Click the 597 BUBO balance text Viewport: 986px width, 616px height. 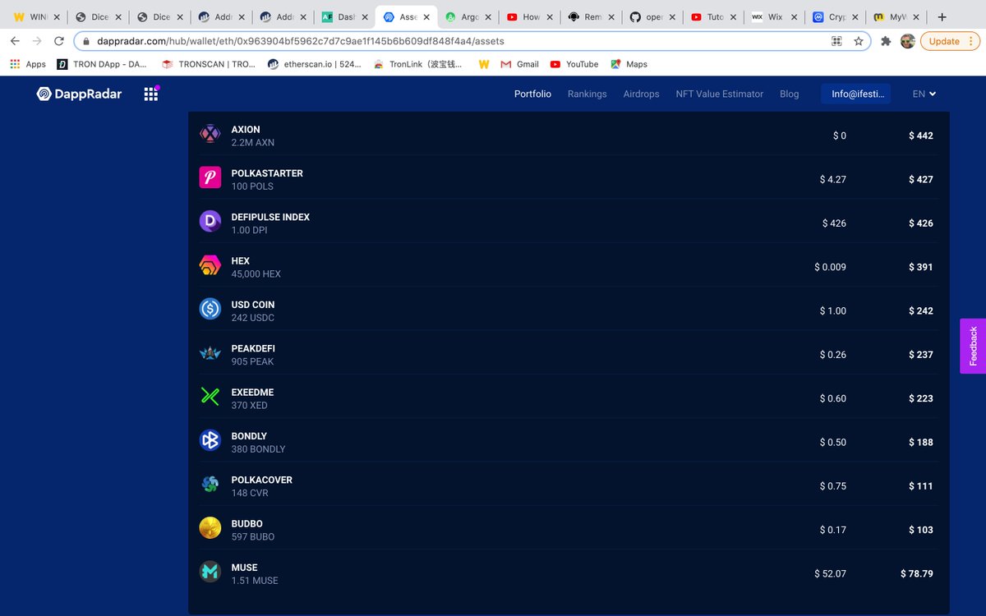click(x=253, y=536)
